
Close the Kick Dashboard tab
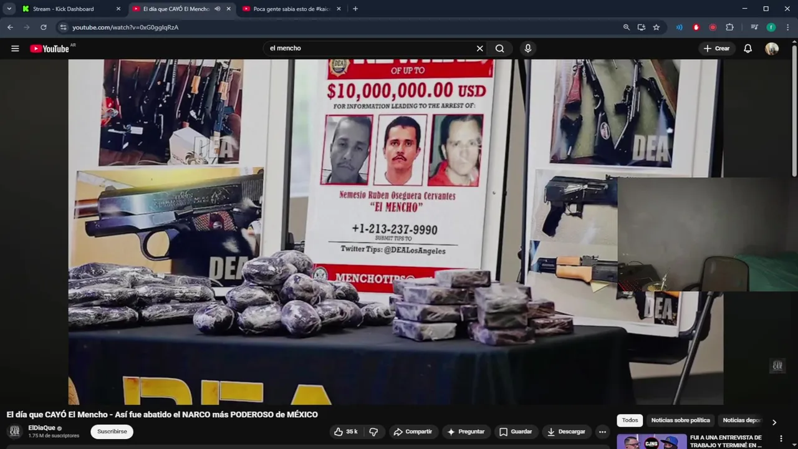point(118,9)
